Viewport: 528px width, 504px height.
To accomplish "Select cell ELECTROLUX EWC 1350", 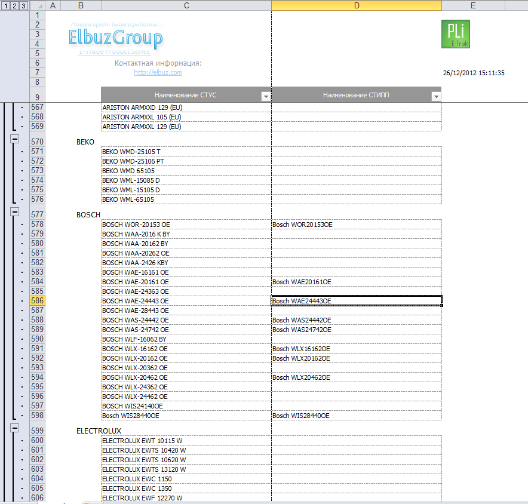I will [186, 488].
